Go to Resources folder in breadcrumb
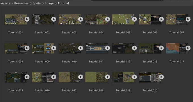The height and width of the screenshot is (102, 193). coord(21,3)
